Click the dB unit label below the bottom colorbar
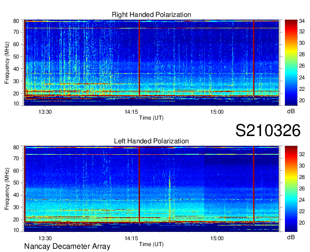The height and width of the screenshot is (252, 310). pos(291,237)
